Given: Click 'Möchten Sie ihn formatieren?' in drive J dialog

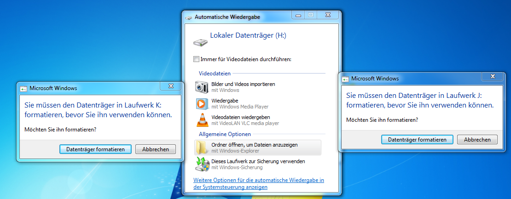Looking at the screenshot, I should [382, 119].
